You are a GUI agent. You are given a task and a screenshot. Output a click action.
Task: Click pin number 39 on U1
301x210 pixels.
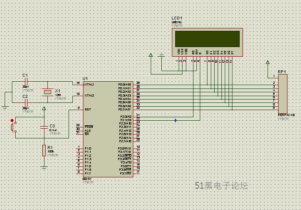click(x=138, y=83)
